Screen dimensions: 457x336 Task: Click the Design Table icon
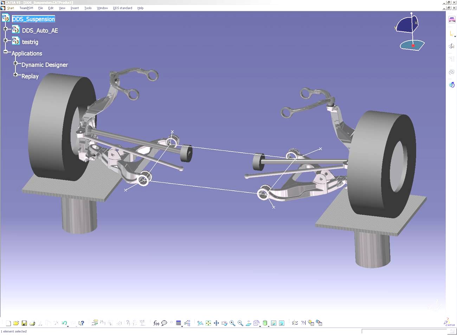click(178, 323)
